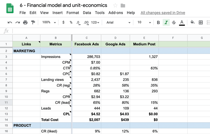Viewport: 210px width, 134px height.
Task: Open the Format menu
Action: click(x=73, y=13)
